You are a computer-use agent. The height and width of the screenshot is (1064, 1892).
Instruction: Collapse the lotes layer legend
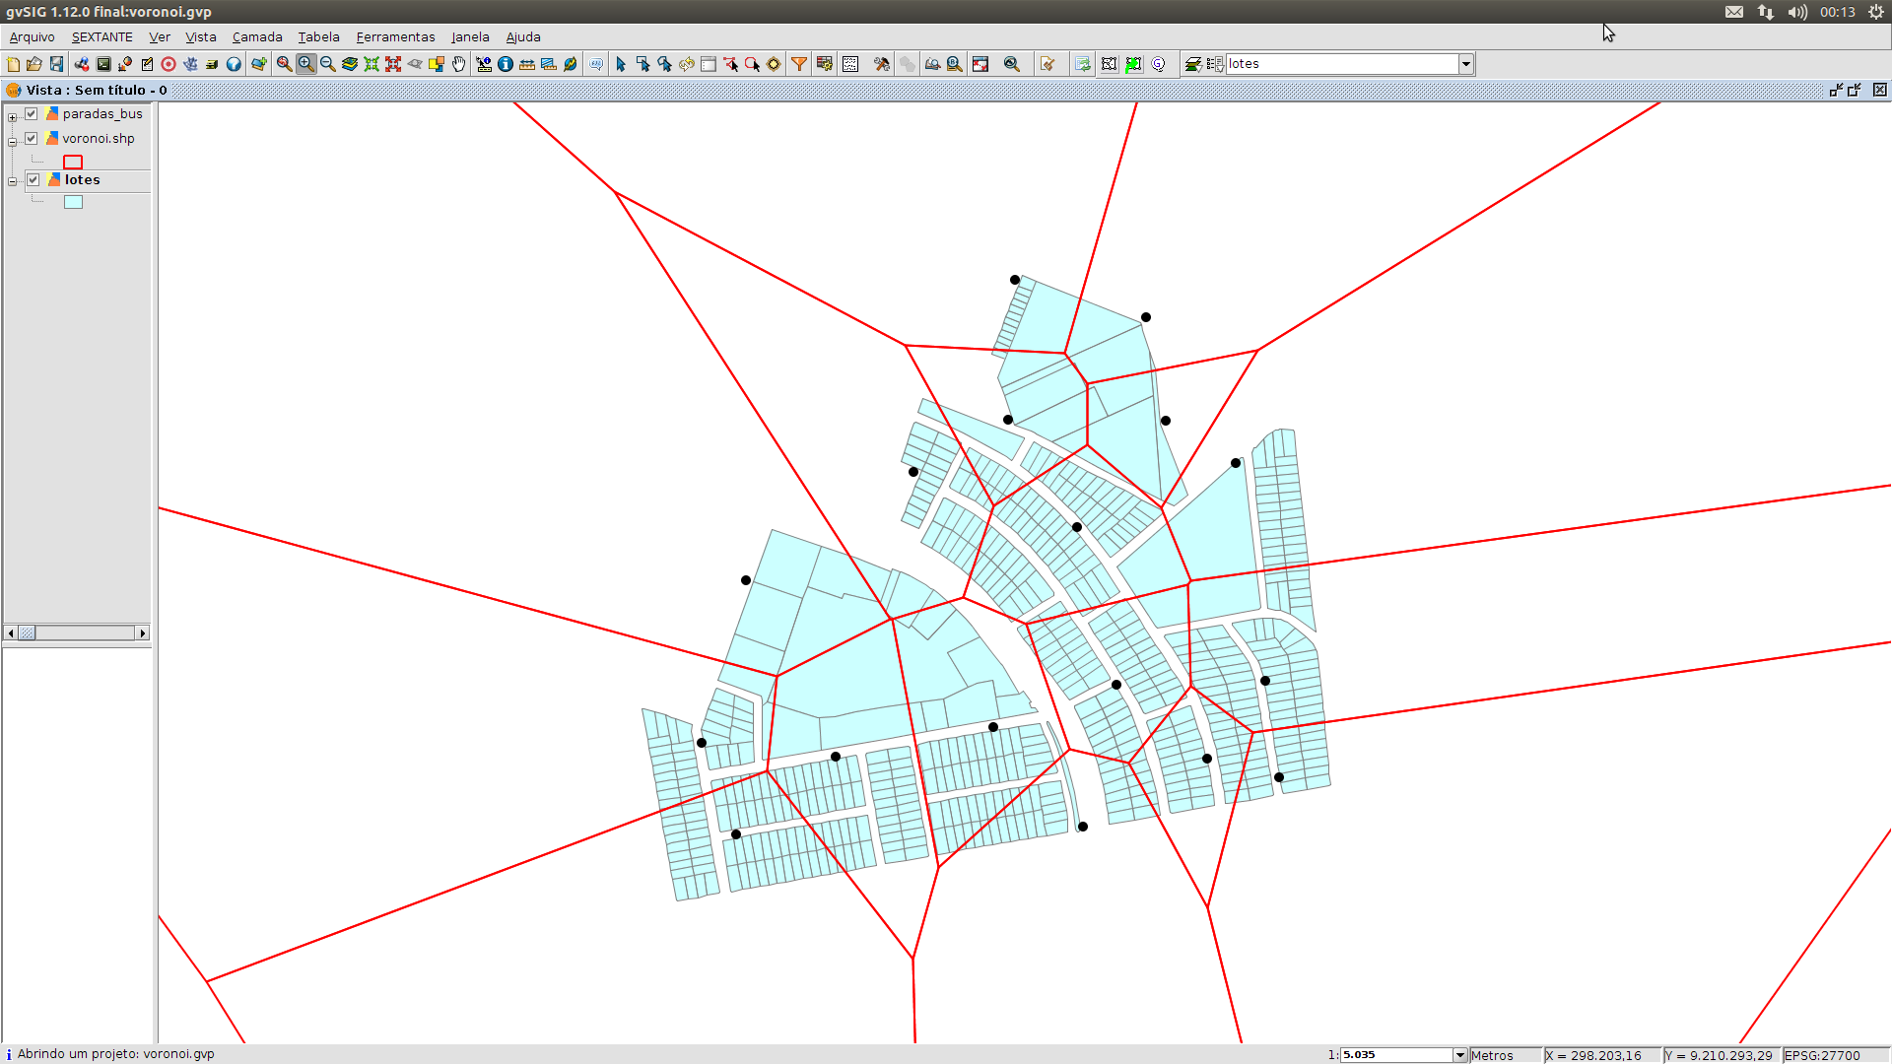[11, 179]
